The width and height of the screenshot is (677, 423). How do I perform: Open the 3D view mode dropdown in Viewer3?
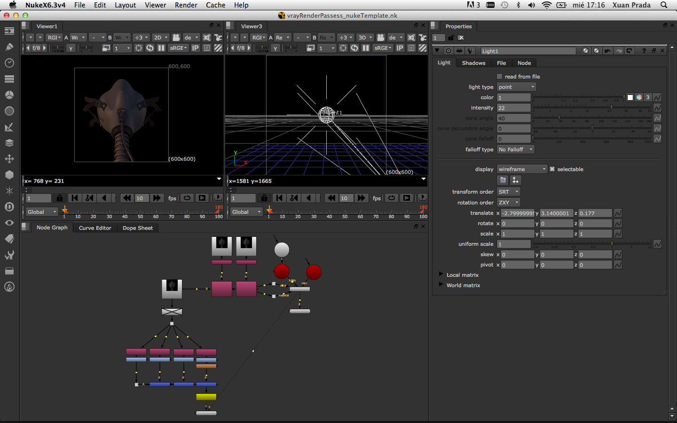(x=365, y=38)
